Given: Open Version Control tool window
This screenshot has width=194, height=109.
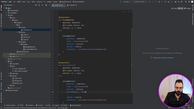Looking at the screenshot, I should tap(10, 105).
